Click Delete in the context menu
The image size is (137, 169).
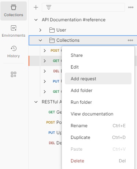tap(98, 161)
